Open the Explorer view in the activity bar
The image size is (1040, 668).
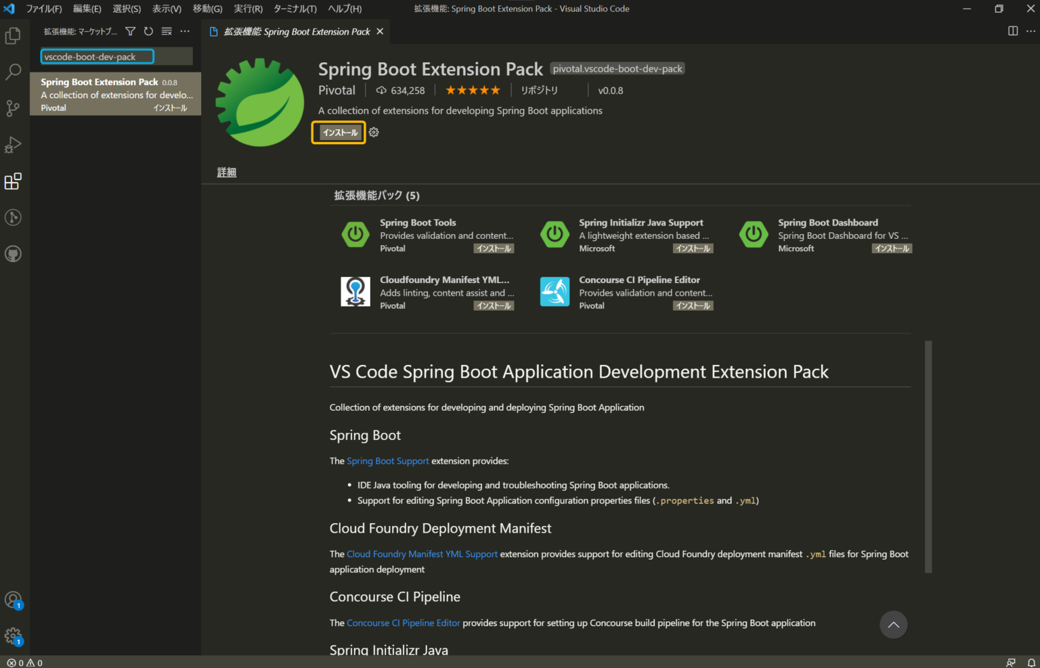point(13,35)
